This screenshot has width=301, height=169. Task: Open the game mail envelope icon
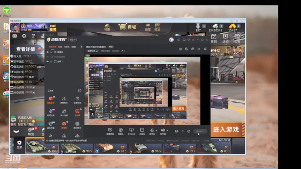point(15,36)
